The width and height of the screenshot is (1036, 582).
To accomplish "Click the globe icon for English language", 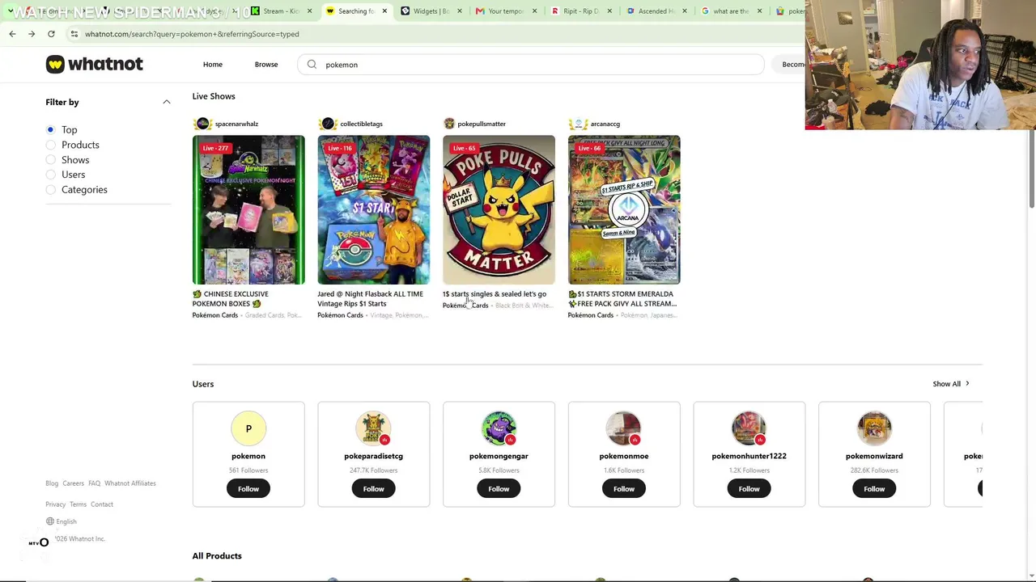I will (x=50, y=521).
